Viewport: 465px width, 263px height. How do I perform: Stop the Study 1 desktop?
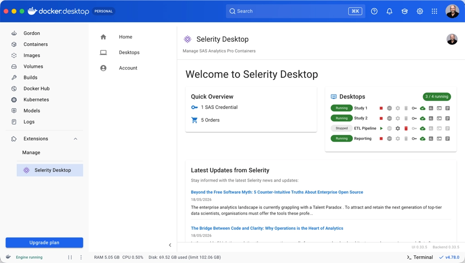381,108
